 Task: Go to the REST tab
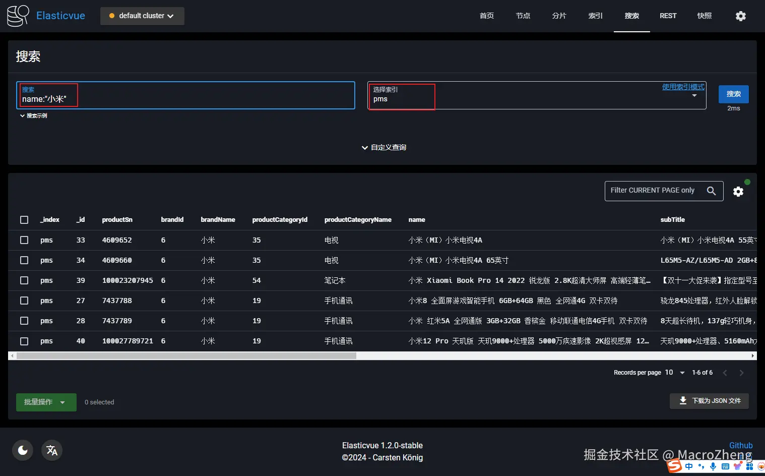pos(668,16)
